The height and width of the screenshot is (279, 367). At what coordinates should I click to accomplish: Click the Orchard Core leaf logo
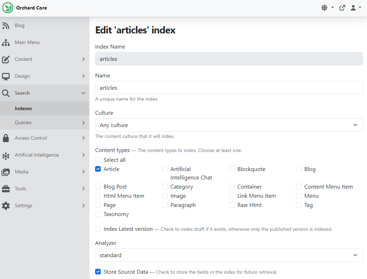coord(8,8)
